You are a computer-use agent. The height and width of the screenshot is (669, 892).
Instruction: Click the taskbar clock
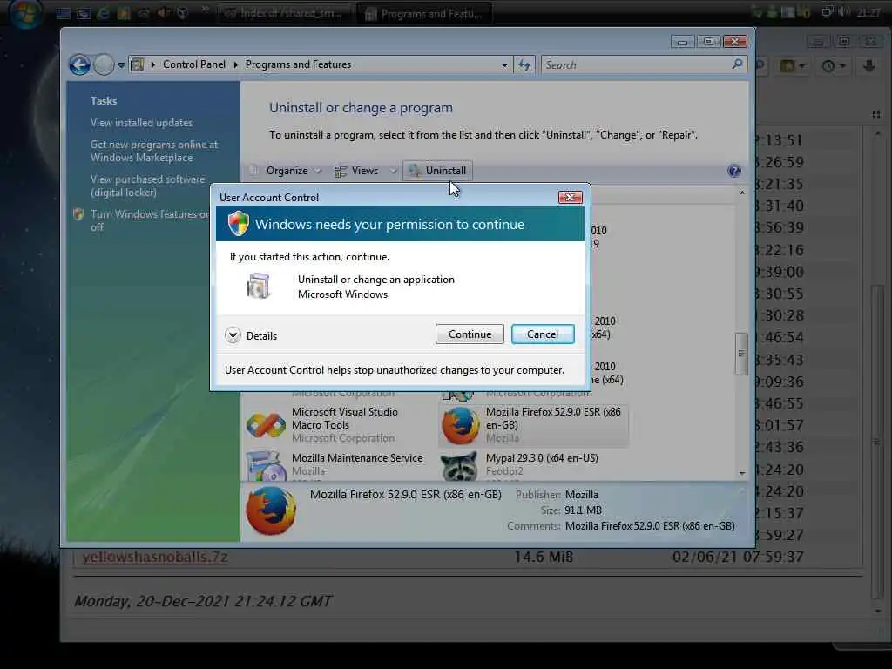[868, 12]
